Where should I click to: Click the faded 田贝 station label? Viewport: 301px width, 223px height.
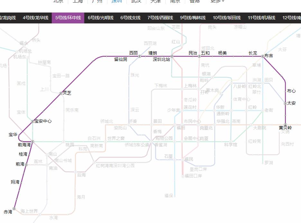(x=269, y=80)
